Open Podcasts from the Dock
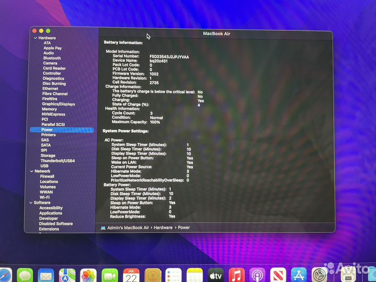 tap(257, 276)
